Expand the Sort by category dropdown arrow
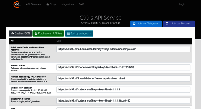Screen dimensions: 201x109 (x=91, y=33)
